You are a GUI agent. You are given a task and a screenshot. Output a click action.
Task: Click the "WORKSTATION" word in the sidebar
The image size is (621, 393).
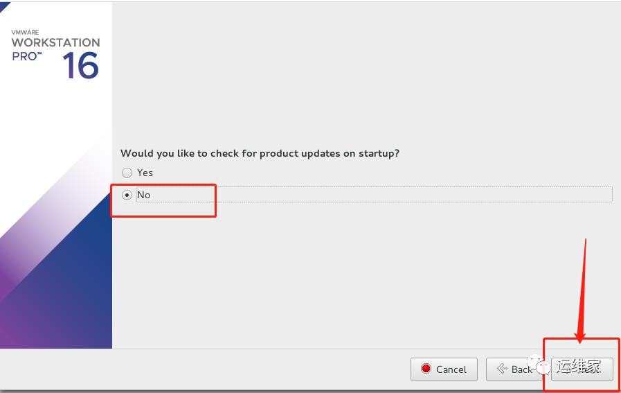[x=55, y=43]
